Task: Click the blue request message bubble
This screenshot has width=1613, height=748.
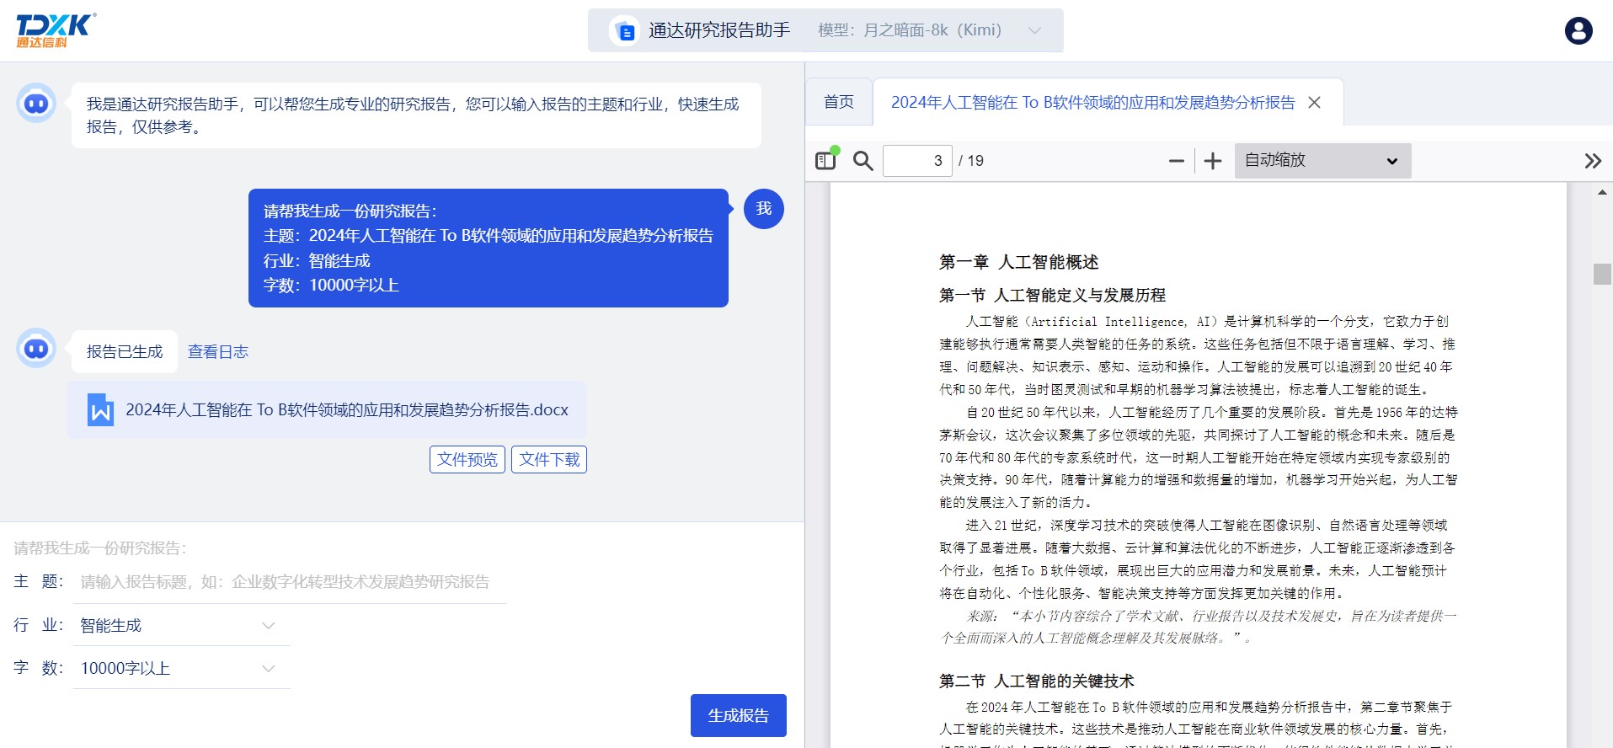Action: pyautogui.click(x=489, y=248)
